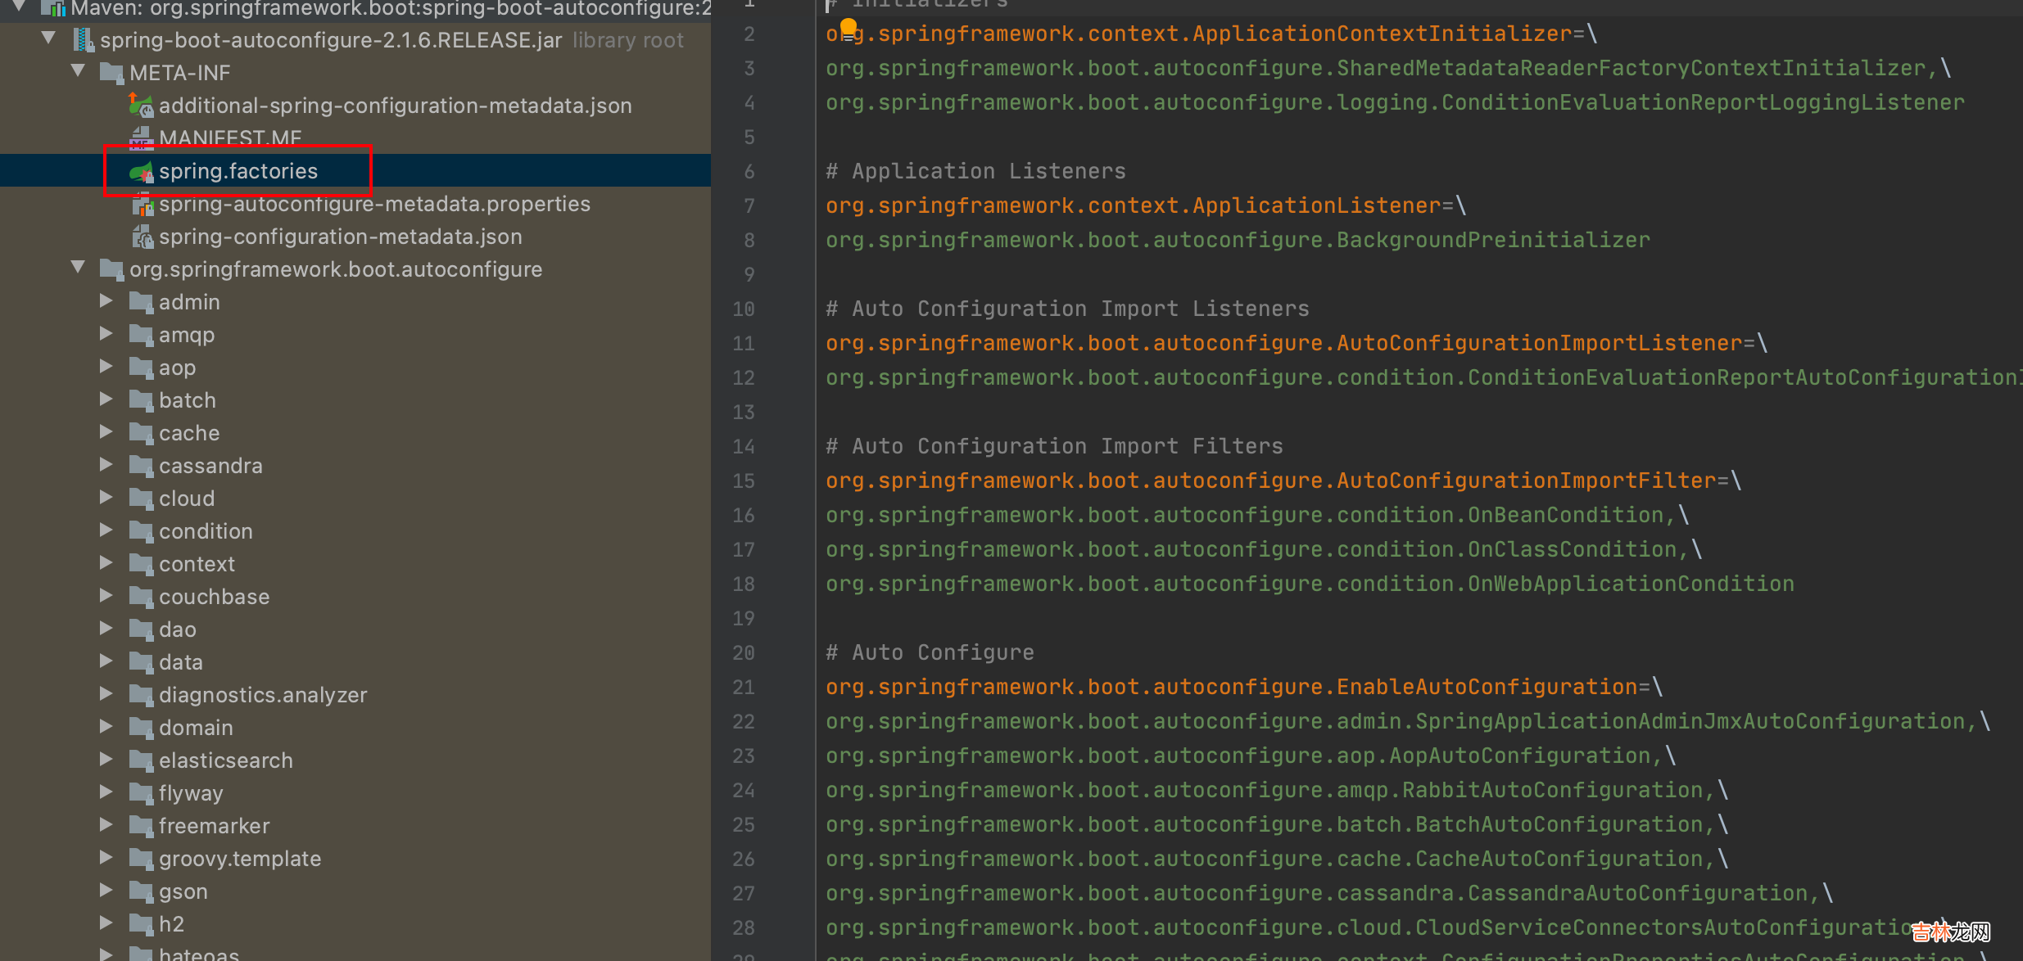Select the h2 package row

coord(355,924)
